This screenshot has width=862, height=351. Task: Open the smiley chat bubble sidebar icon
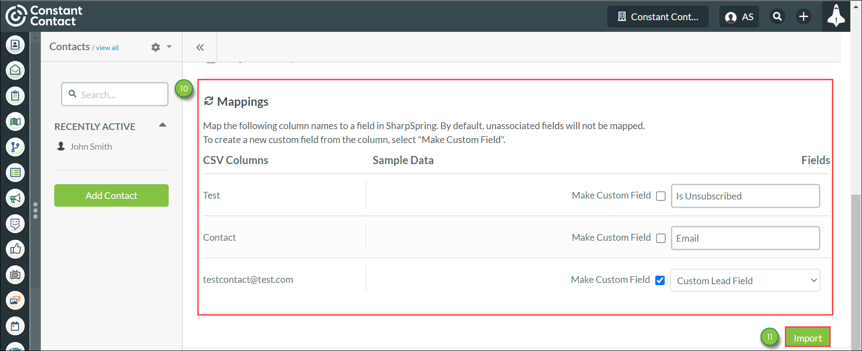click(15, 224)
